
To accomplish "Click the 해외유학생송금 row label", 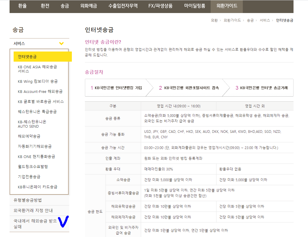I will 123,206.
